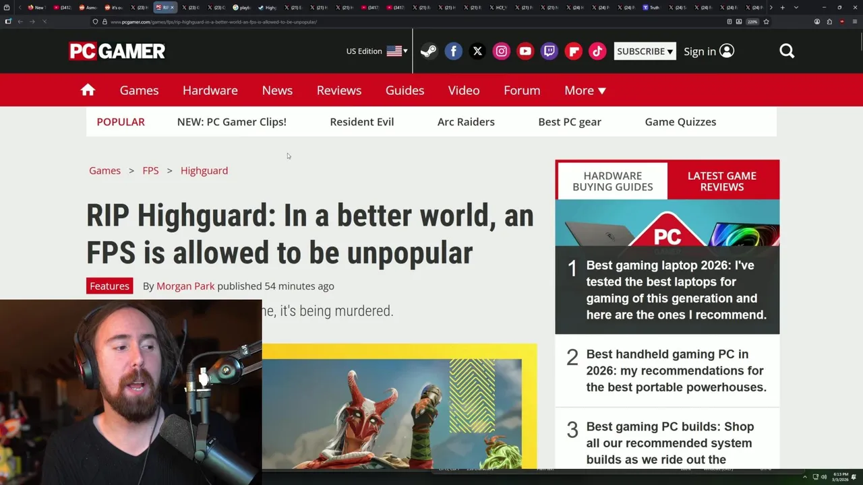Click the FPS breadcrumb link

pyautogui.click(x=150, y=170)
